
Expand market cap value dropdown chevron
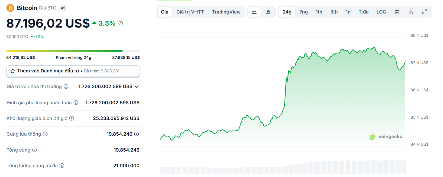137,86
